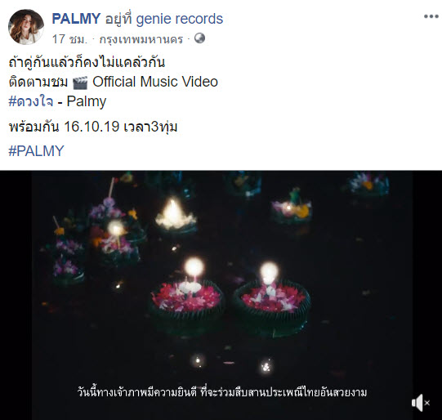Viewport: 442px width, 420px height.
Task: Unmute the video with the speaker icon
Action: 421,403
